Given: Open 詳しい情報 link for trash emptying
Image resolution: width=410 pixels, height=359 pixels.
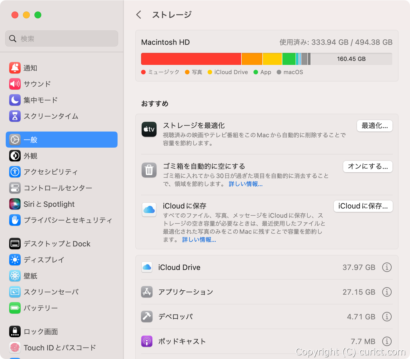Looking at the screenshot, I should [x=246, y=184].
